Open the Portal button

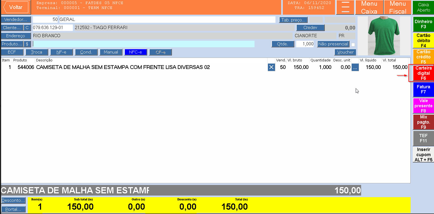(13, 209)
